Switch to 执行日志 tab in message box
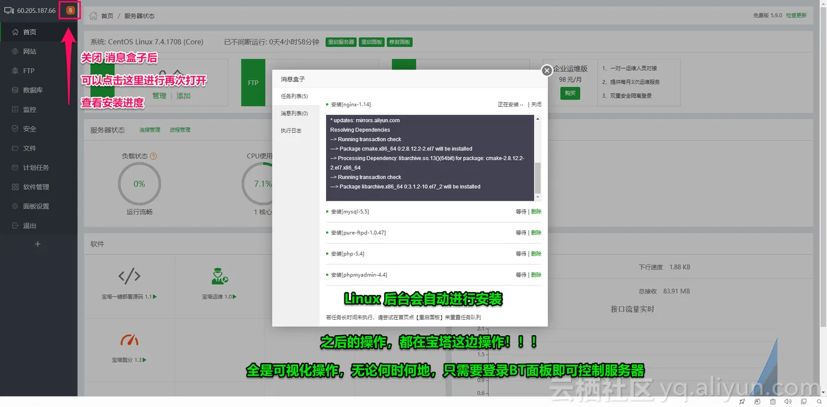The height and width of the screenshot is (407, 827). tap(291, 131)
